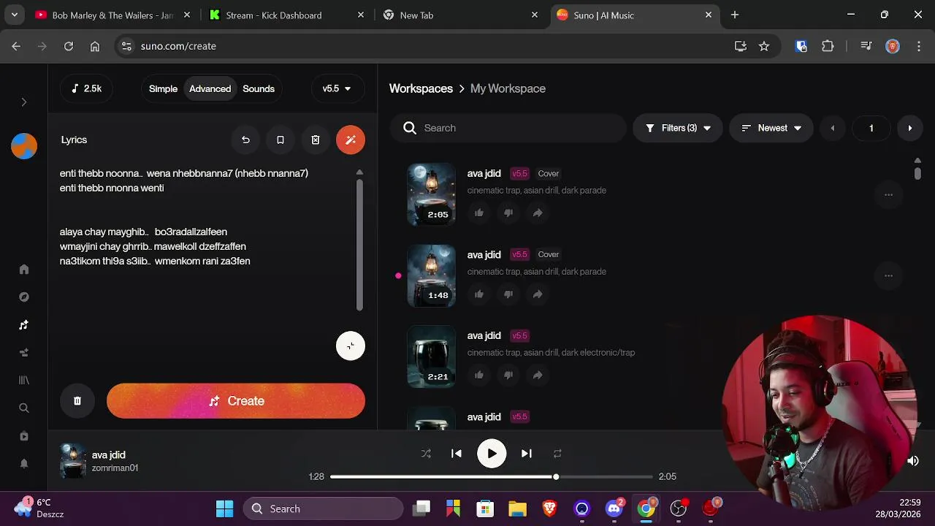Click My Workspace breadcrumb
935x526 pixels.
508,88
